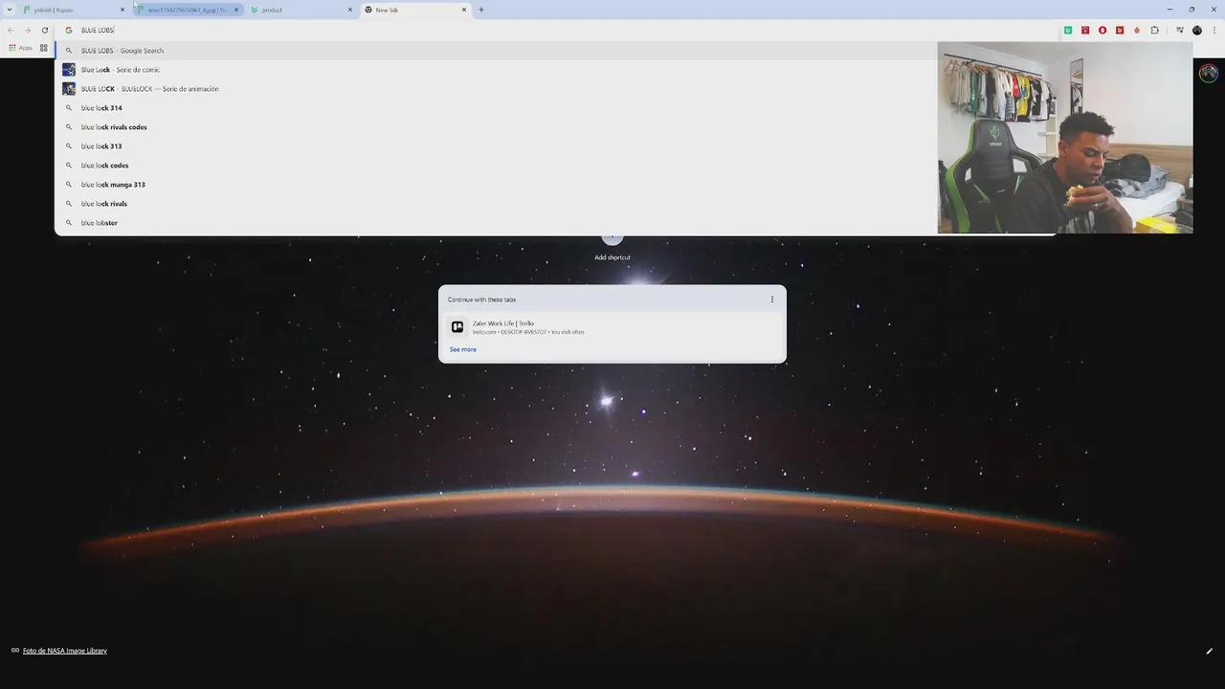Screen dimensions: 1225x689
Task: Close the yolo66 | Yupoo tab
Action: point(122,10)
